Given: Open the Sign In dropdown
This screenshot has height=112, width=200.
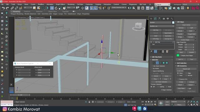Looking at the screenshot, I should pos(162,4).
